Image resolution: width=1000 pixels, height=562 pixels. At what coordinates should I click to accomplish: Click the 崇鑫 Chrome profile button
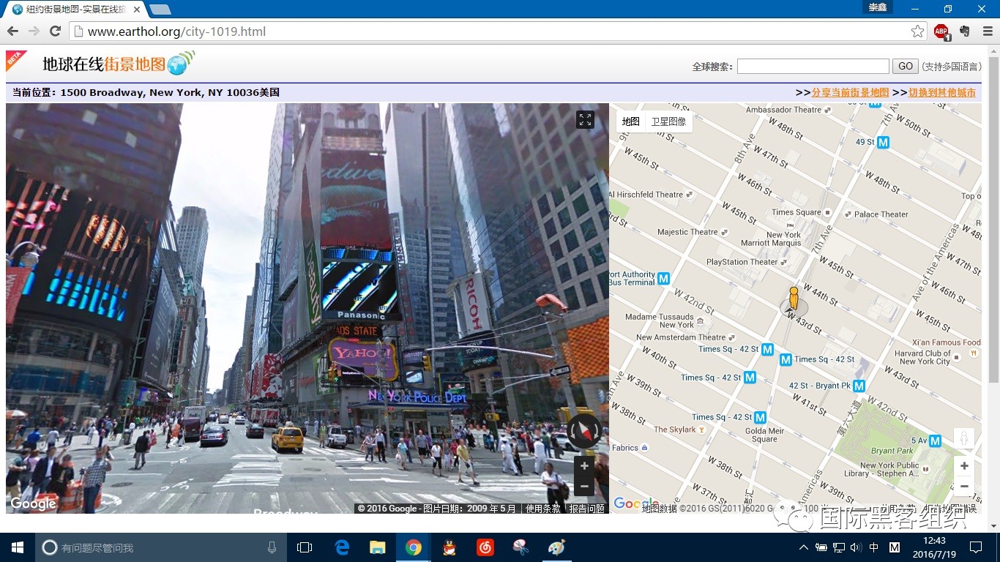(x=877, y=7)
